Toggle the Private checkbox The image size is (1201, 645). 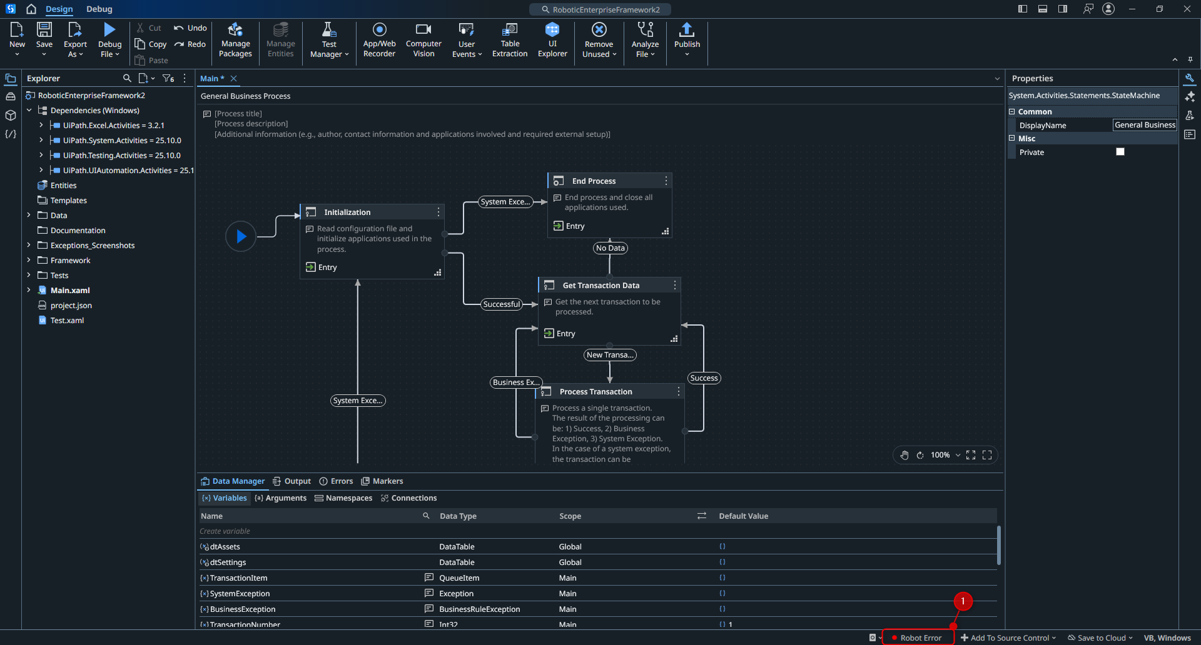click(x=1120, y=152)
